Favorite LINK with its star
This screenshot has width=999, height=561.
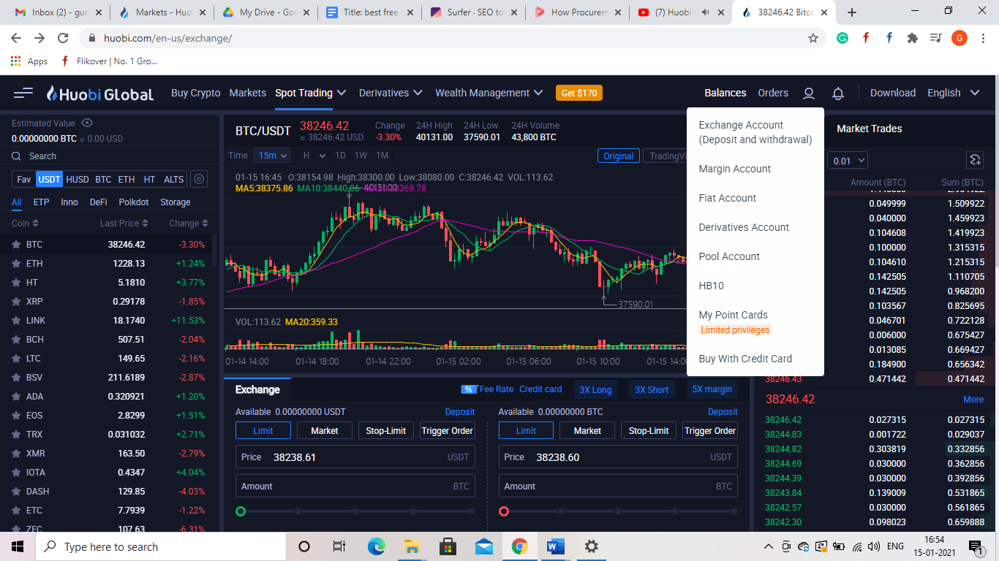pyautogui.click(x=16, y=321)
